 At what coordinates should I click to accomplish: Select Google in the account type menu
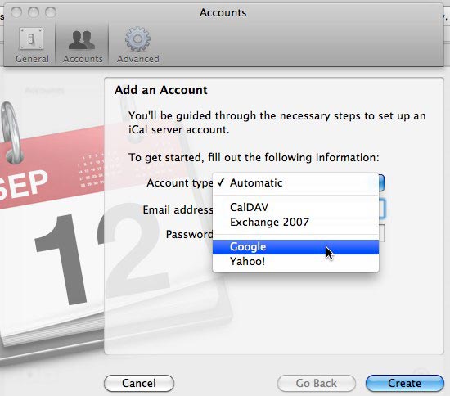(x=295, y=247)
